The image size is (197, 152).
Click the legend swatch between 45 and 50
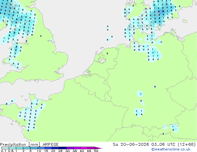click(x=91, y=148)
